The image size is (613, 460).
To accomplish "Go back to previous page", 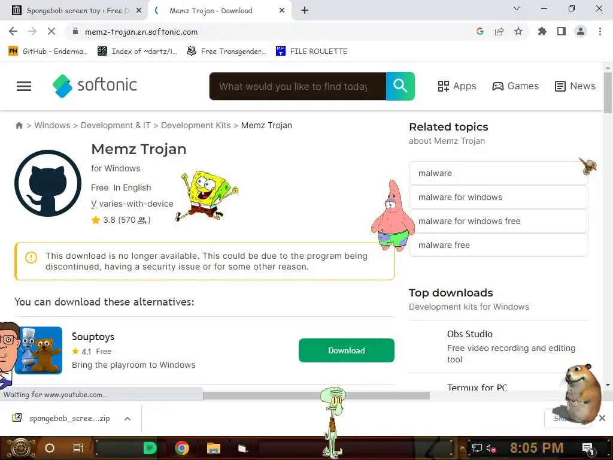I will [x=13, y=31].
